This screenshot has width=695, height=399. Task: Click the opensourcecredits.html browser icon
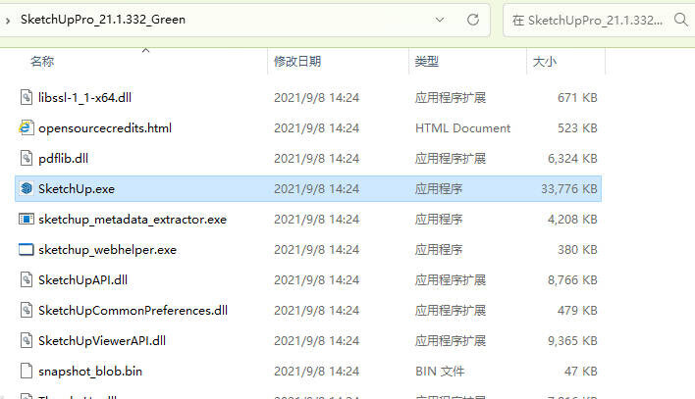27,127
